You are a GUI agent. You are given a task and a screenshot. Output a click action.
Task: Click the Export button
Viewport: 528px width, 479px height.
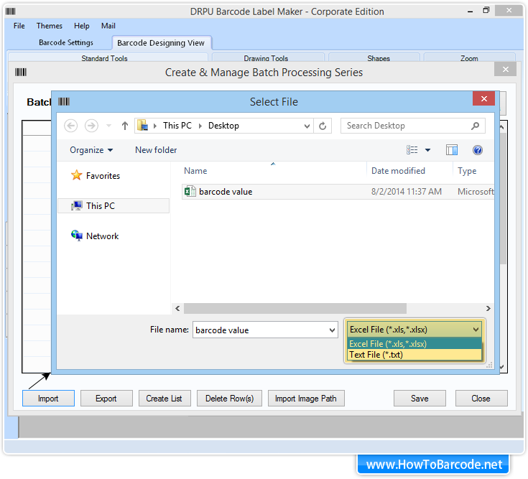[106, 399]
